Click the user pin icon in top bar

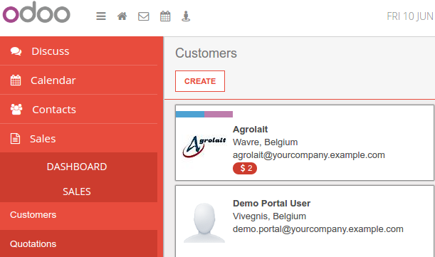(186, 16)
